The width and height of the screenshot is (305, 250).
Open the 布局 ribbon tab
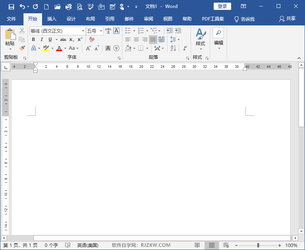(90, 19)
